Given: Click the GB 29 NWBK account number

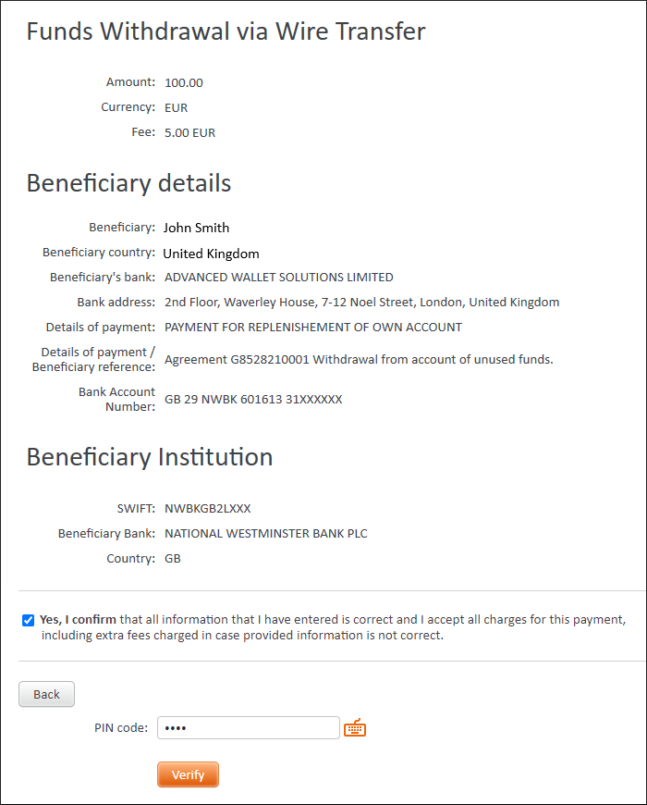Looking at the screenshot, I should (x=253, y=400).
